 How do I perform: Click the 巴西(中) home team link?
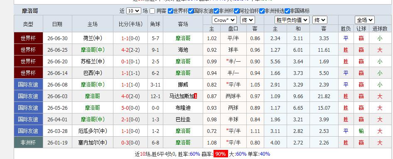[93, 73]
